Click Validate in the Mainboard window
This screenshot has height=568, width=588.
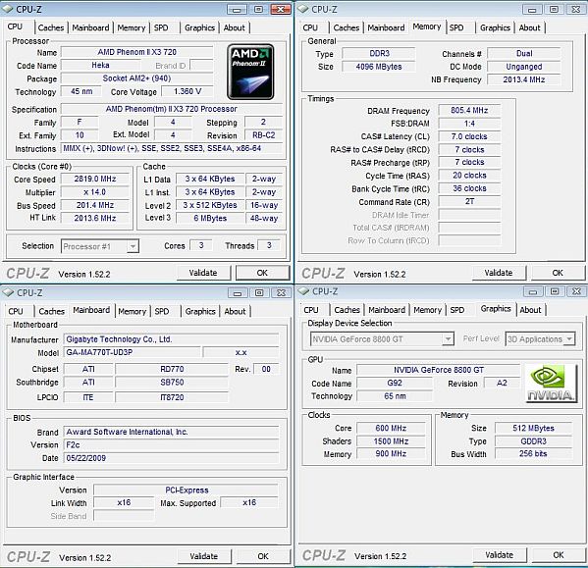[203, 556]
